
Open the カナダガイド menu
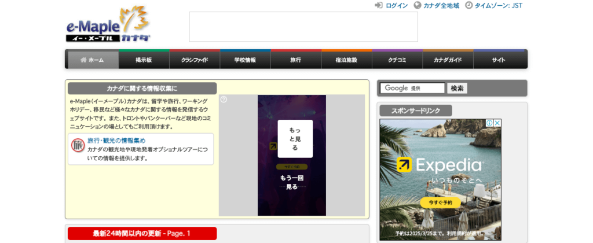pos(448,60)
